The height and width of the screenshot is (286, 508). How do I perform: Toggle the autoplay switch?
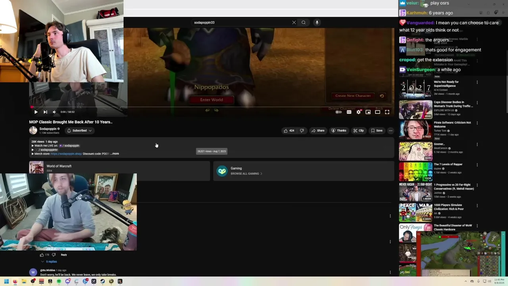point(339,112)
